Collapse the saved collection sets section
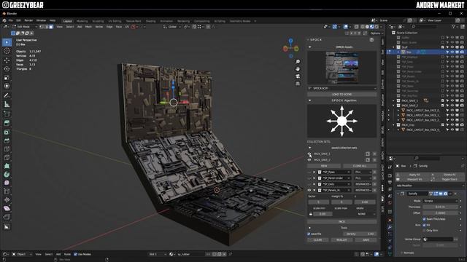 310,148
